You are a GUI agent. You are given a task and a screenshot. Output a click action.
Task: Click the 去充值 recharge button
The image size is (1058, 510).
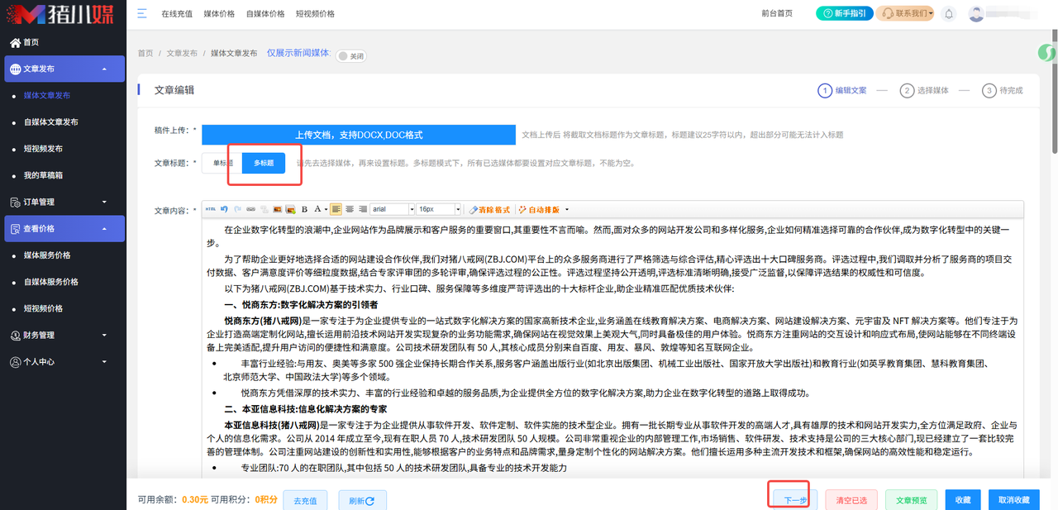(305, 500)
